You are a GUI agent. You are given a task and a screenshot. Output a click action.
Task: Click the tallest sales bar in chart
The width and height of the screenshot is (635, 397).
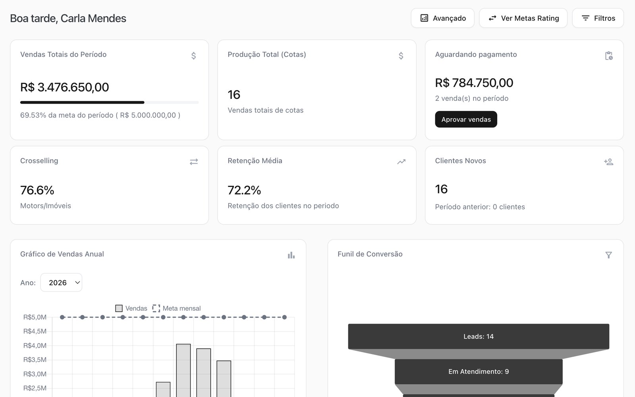coord(183,370)
